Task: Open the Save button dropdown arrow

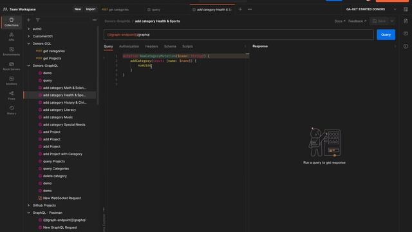Action: [x=392, y=21]
